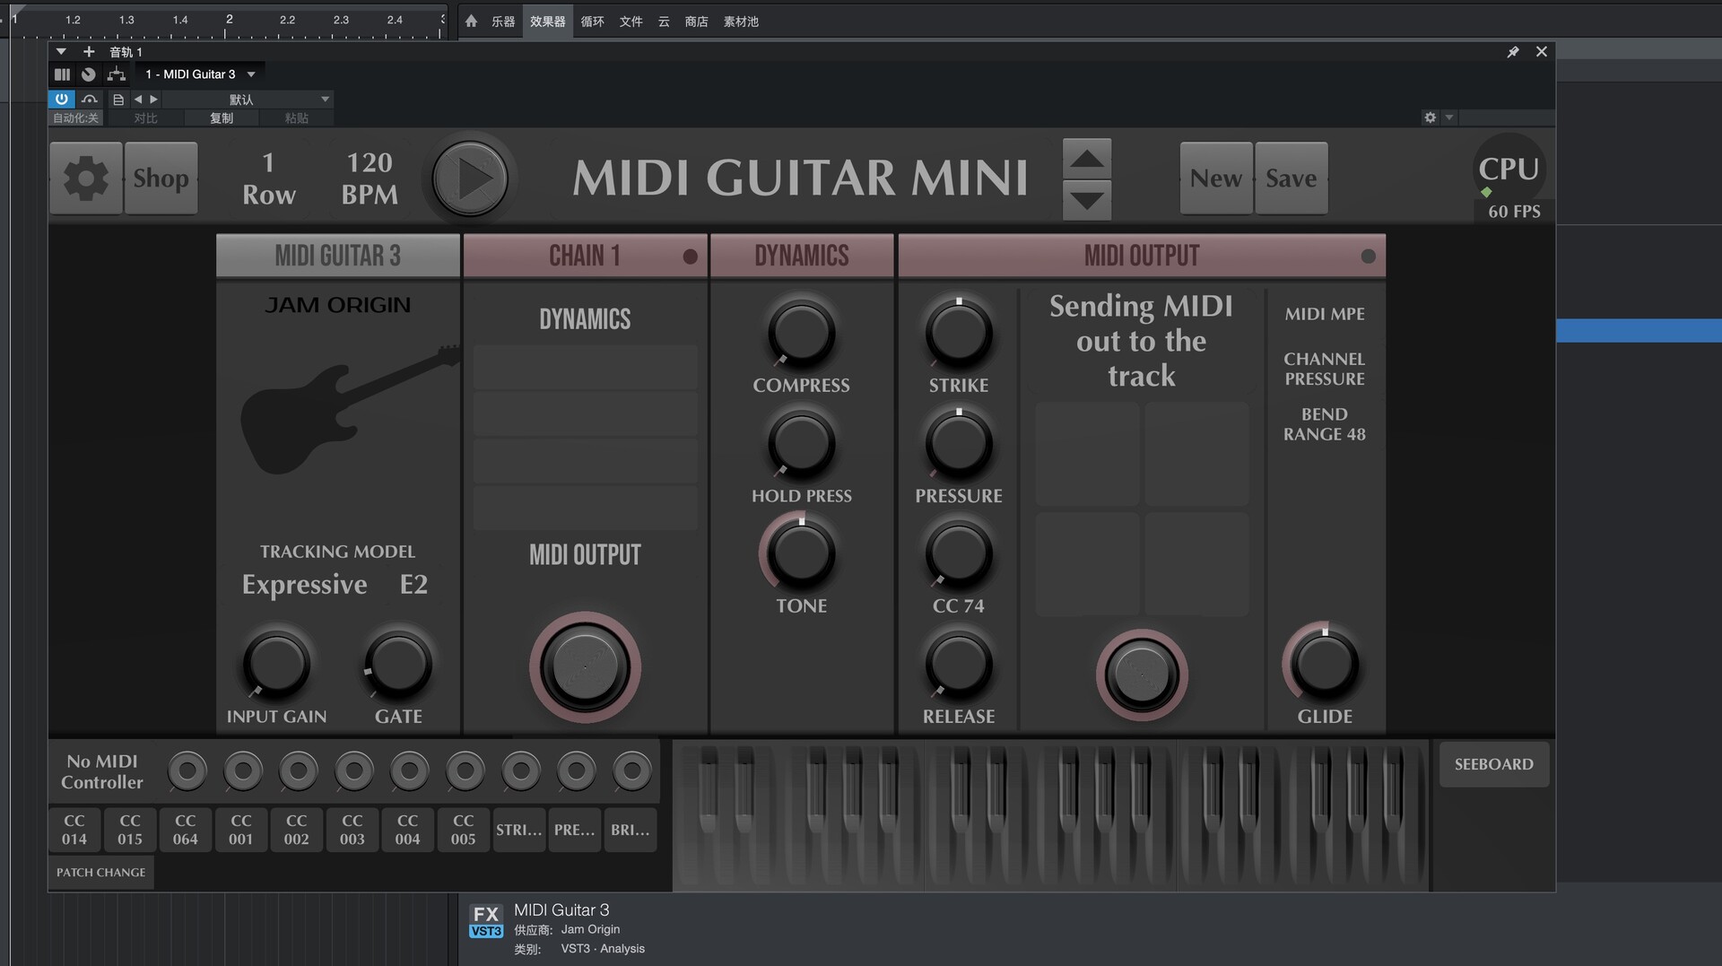The image size is (1722, 966).
Task: Open the plugin settings gear
Action: pyautogui.click(x=86, y=178)
